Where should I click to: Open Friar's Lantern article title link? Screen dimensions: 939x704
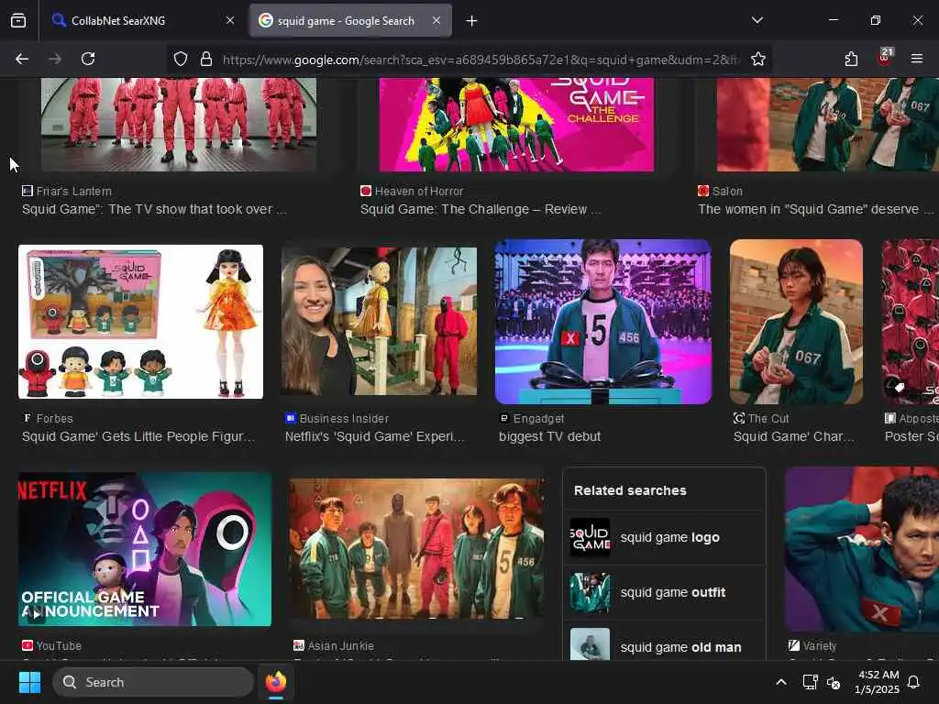[154, 209]
